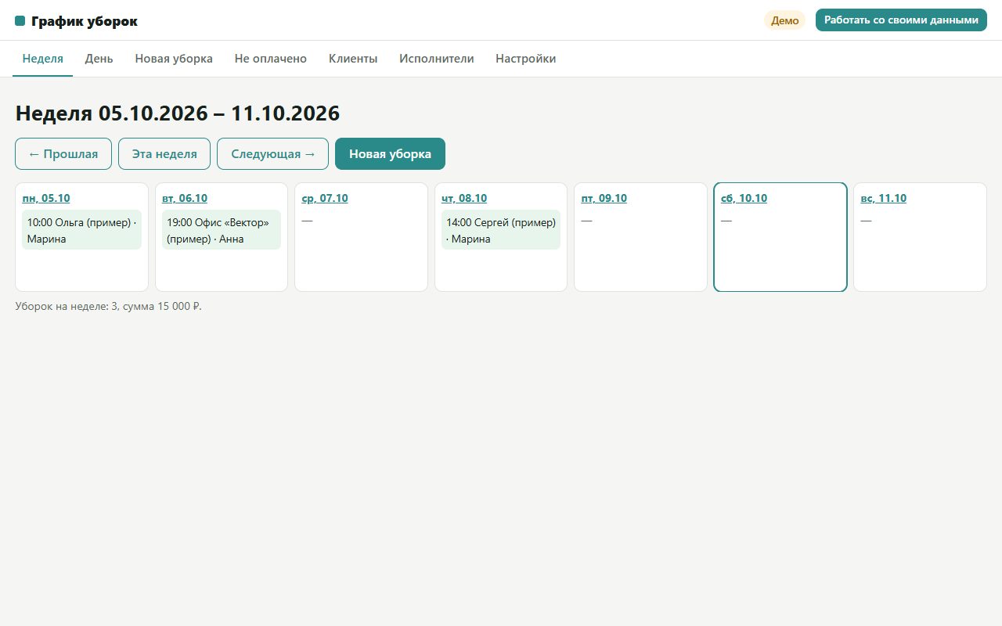Click the Эта неделя button
Viewport: 1002px width, 626px height.
coord(164,154)
